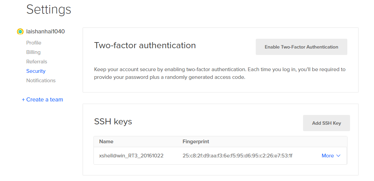Screen dimensions: 374x181
Task: Expand the chevron arrow beside More
Action: click(x=338, y=156)
